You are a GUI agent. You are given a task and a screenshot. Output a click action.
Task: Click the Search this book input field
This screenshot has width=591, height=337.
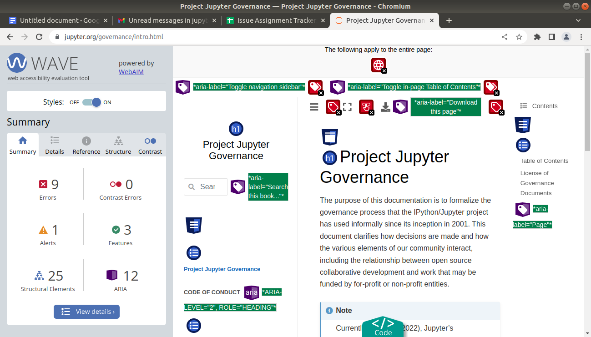point(206,186)
